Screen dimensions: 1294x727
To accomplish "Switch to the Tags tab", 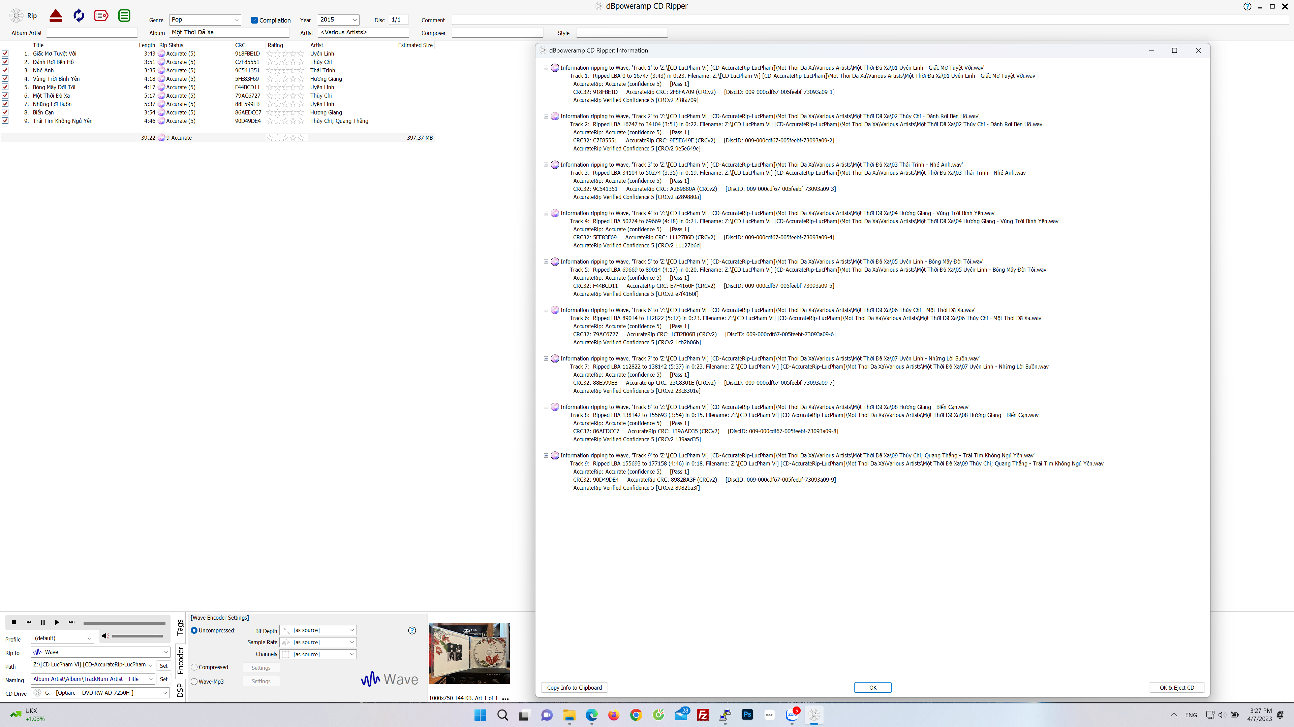I will pyautogui.click(x=180, y=628).
